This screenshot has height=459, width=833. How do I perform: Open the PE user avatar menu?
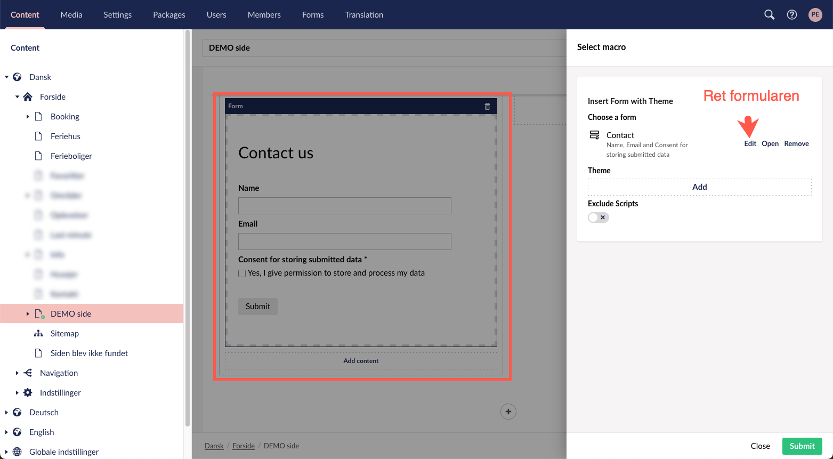click(815, 14)
